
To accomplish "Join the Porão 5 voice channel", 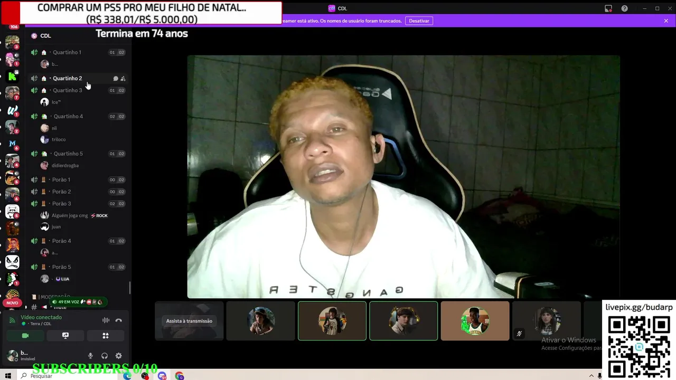I will click(78, 267).
